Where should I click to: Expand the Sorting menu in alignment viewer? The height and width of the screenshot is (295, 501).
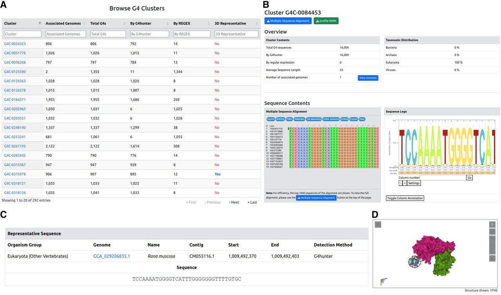tap(280, 119)
